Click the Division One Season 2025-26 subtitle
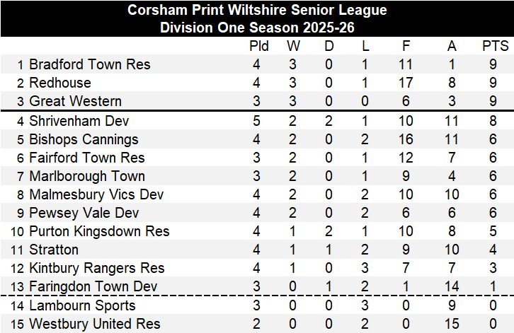 257,28
